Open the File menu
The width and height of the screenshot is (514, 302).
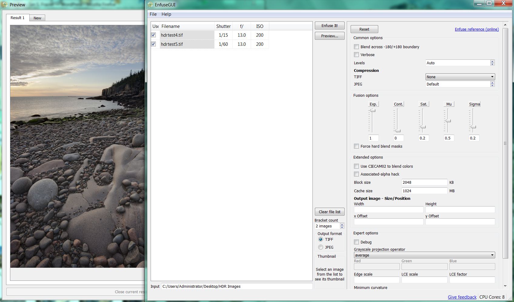tap(153, 14)
